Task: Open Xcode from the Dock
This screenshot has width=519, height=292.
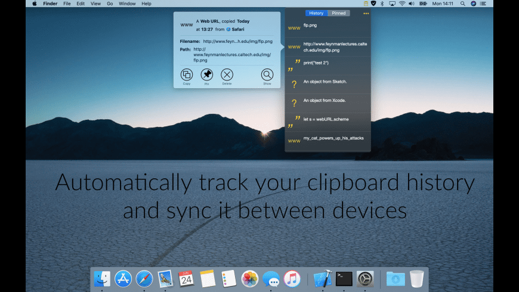Action: [x=323, y=279]
